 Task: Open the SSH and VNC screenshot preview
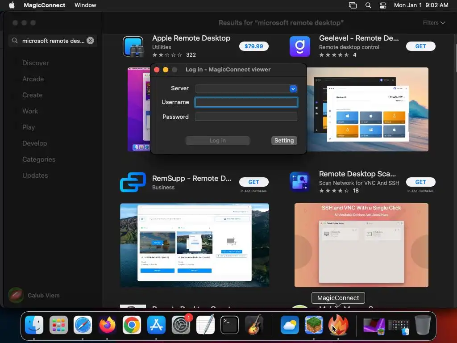[x=361, y=245]
